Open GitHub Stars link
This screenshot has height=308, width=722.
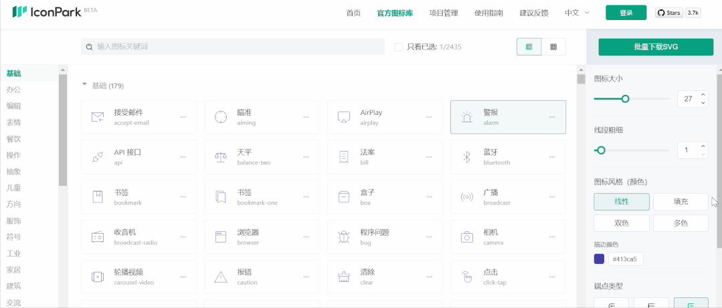(669, 13)
